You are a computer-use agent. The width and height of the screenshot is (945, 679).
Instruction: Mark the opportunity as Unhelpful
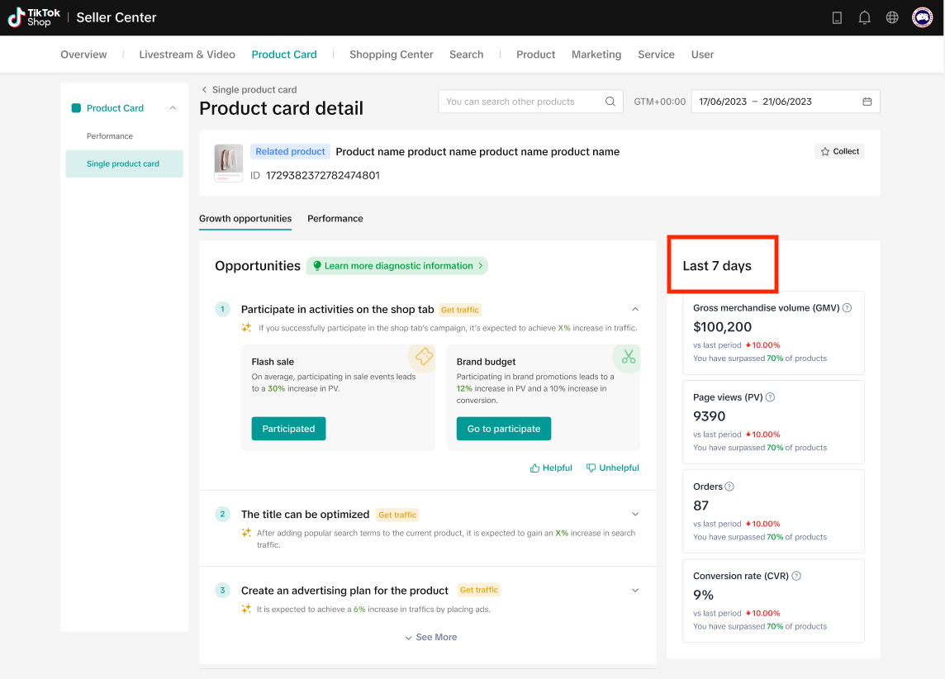[x=612, y=468]
